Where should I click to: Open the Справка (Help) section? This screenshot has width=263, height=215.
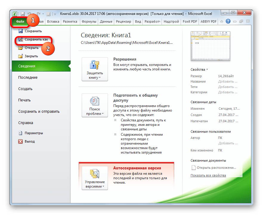26,123
